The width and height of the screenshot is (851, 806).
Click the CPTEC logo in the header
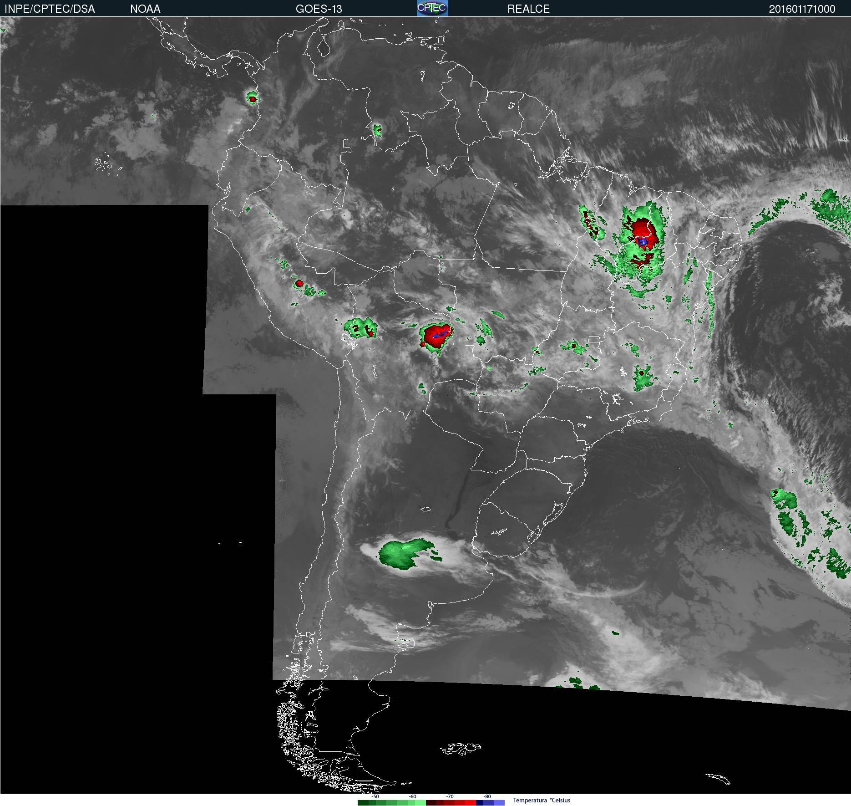point(432,8)
